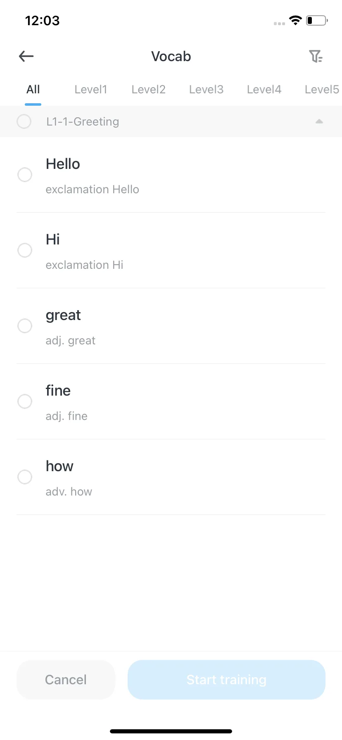
Task: Tap the Cancel button
Action: [66, 680]
